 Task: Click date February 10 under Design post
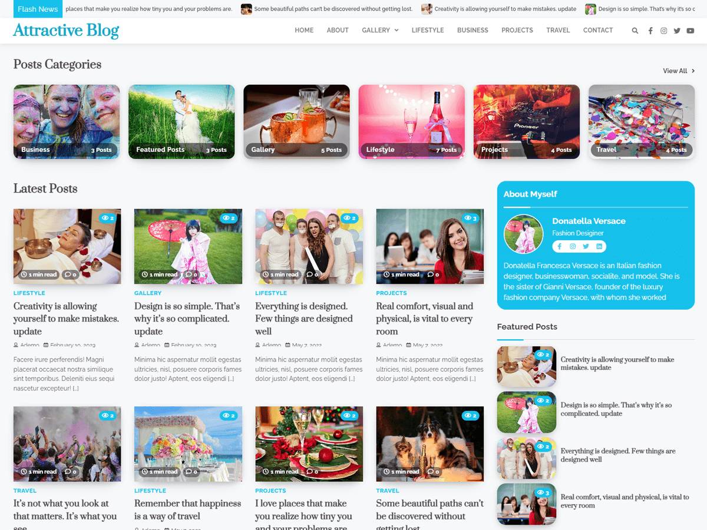tap(190, 345)
